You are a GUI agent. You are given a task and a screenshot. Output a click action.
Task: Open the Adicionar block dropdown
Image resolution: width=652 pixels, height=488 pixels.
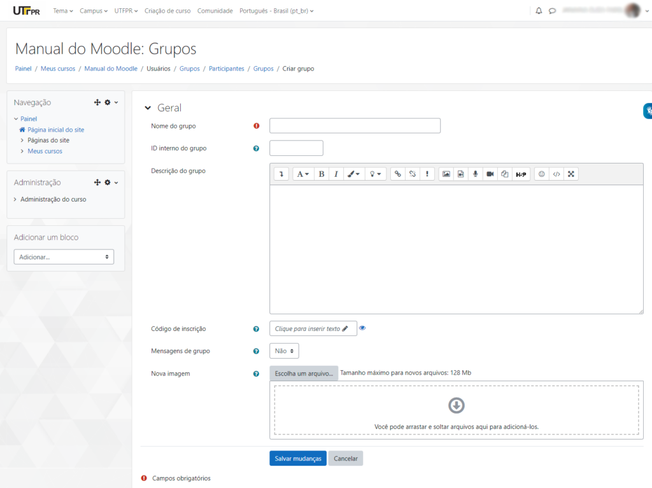coord(64,257)
